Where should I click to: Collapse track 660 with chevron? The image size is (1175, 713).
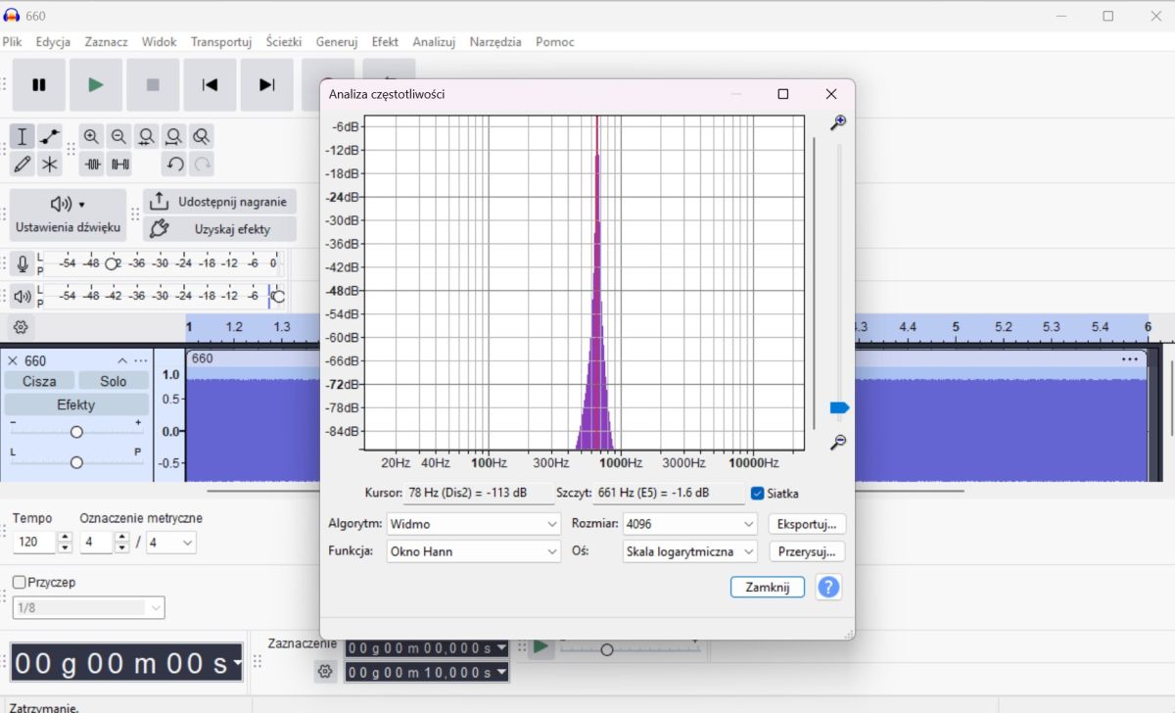click(x=122, y=361)
